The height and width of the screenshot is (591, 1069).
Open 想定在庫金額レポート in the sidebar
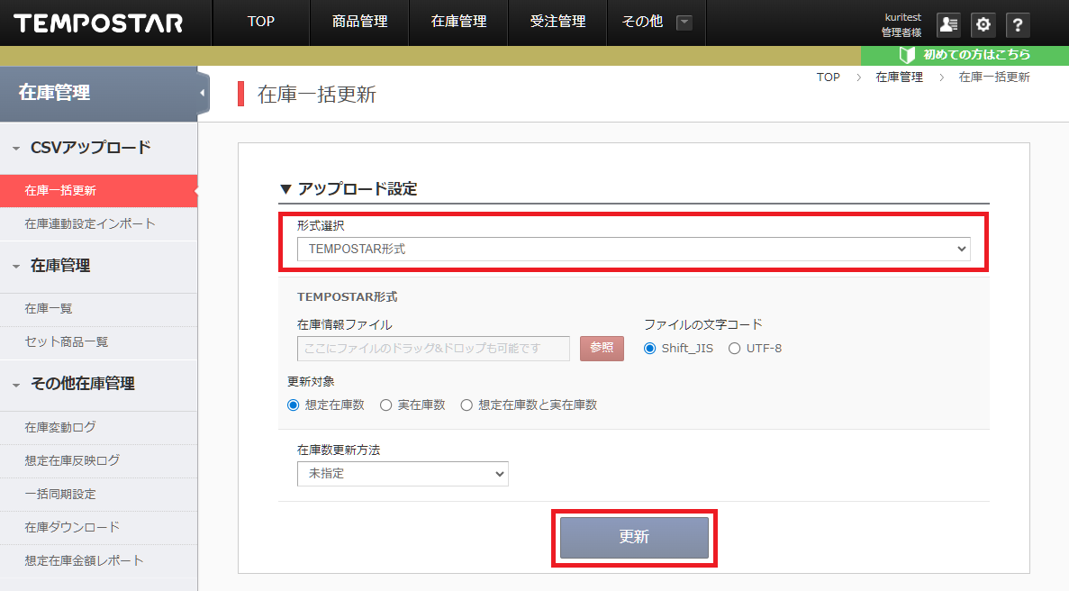click(99, 561)
